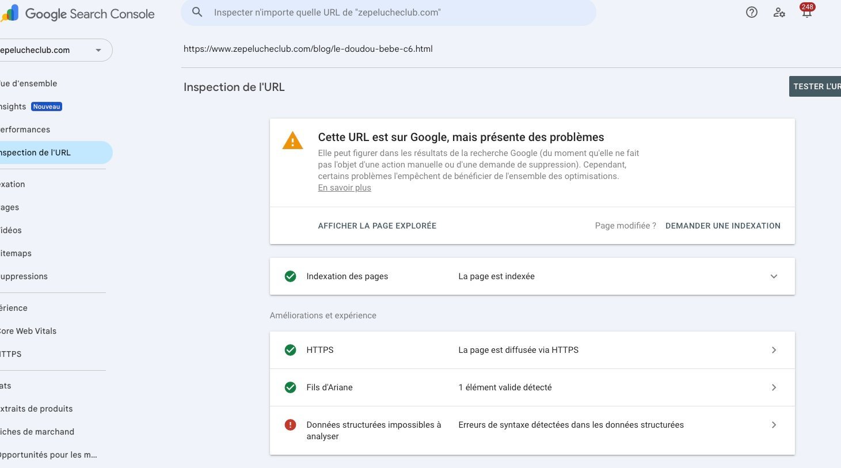Open Pages under indexation
The width and height of the screenshot is (841, 468).
[10, 207]
